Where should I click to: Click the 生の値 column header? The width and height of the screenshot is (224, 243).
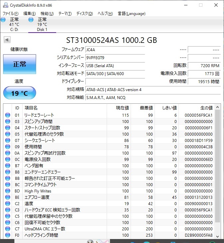[x=196, y=108]
